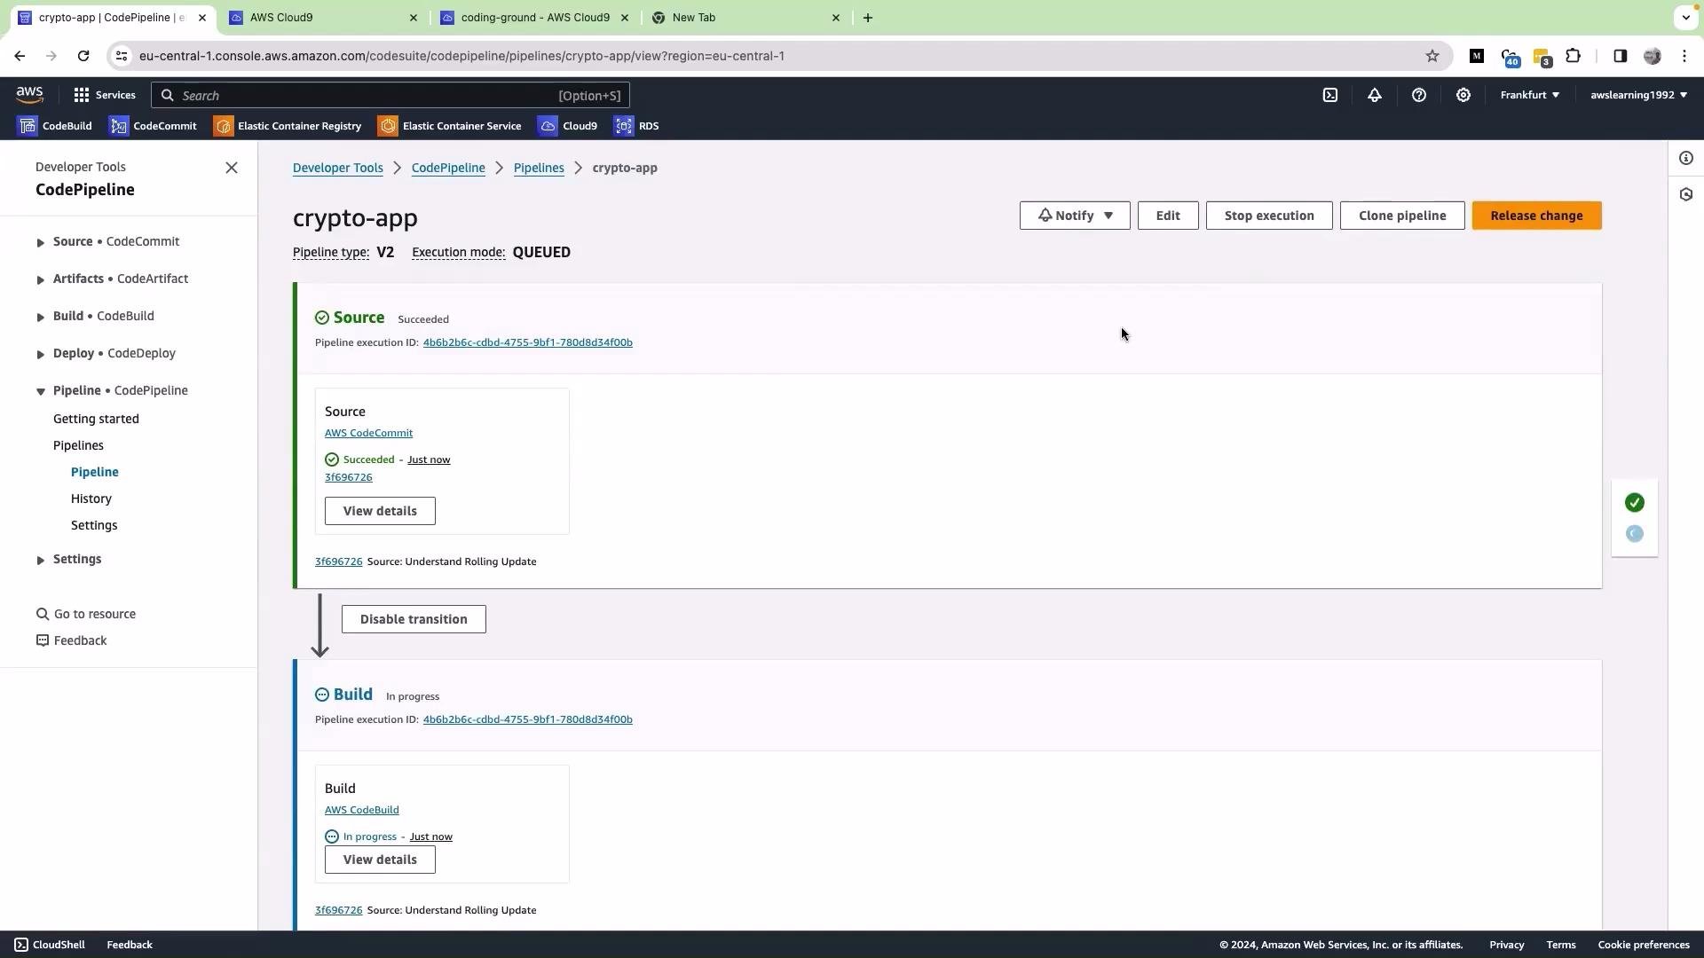Click the Stop execution button

(1269, 216)
